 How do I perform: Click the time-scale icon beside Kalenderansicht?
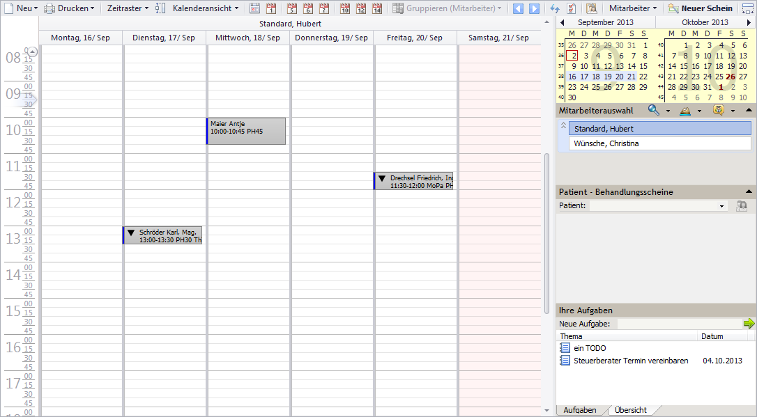[161, 8]
